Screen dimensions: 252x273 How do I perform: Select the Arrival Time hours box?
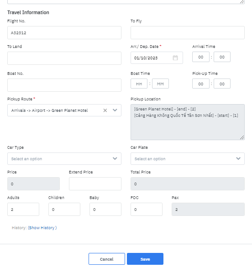[201, 57]
